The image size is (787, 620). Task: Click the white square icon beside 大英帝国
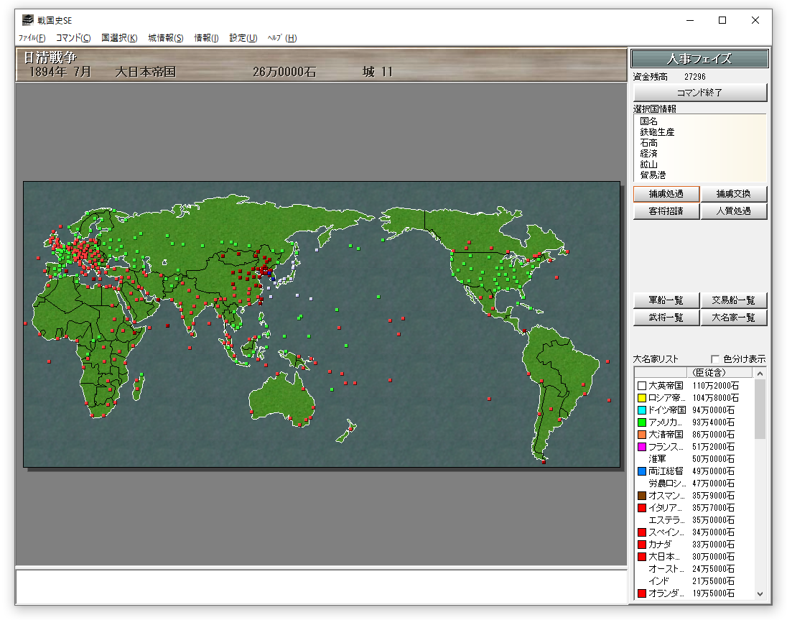pos(642,386)
